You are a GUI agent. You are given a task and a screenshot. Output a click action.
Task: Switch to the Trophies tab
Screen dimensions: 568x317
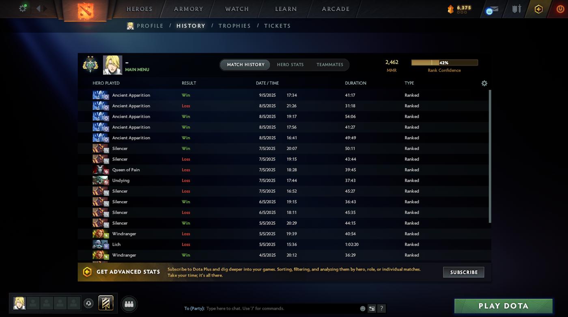(x=235, y=26)
